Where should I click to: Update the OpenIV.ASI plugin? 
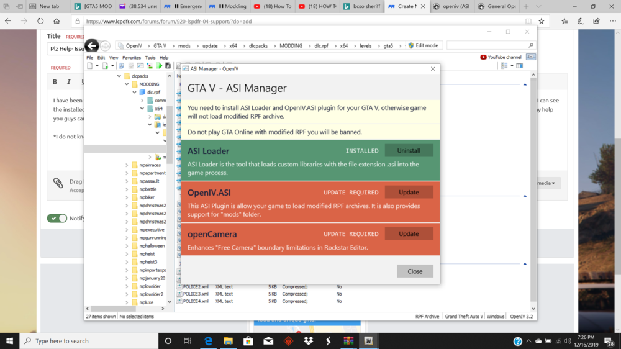409,192
